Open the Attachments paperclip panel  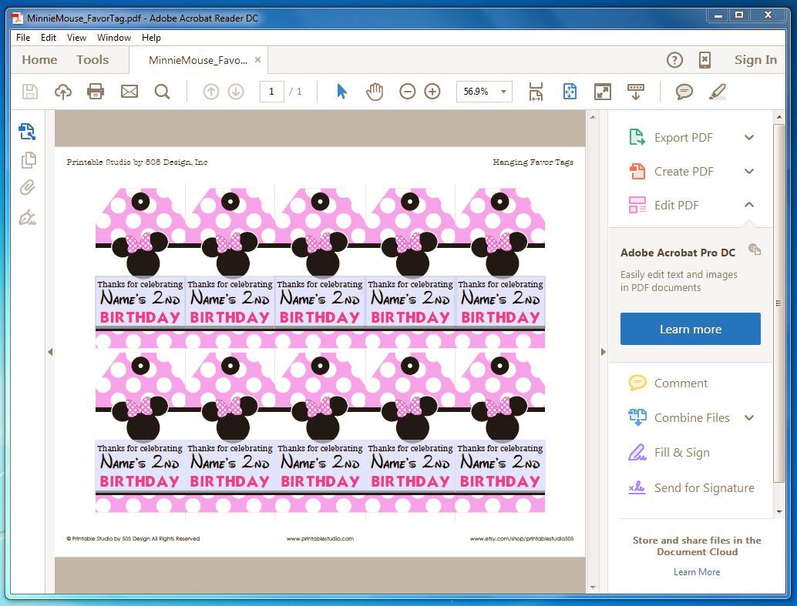coord(28,188)
